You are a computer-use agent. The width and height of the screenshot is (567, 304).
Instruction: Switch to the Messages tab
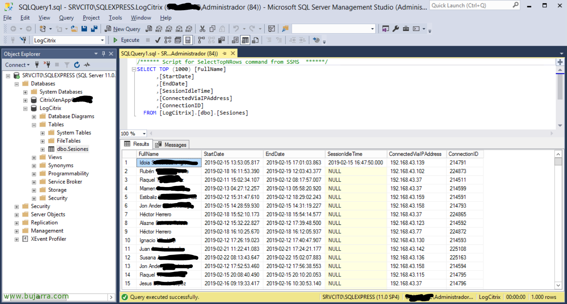[x=171, y=145]
